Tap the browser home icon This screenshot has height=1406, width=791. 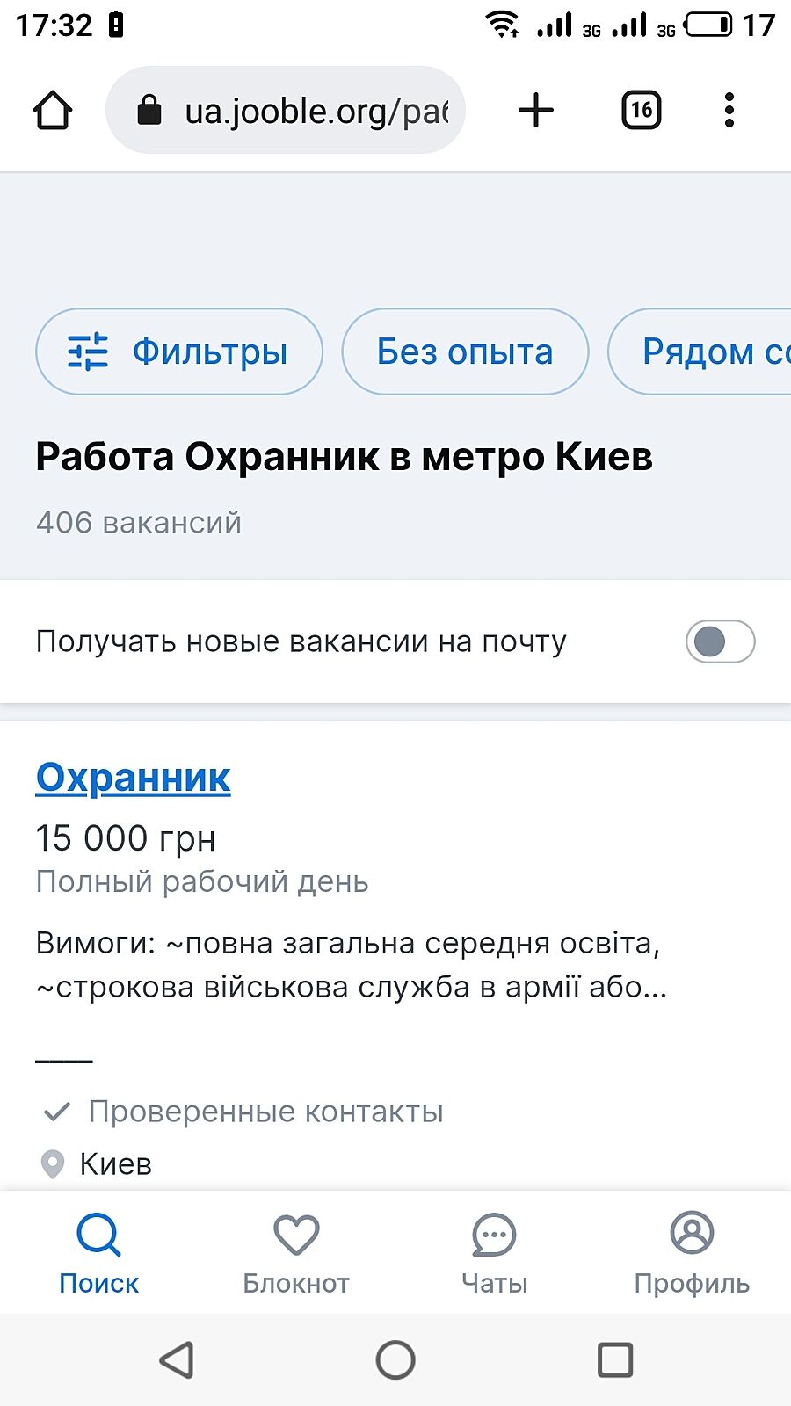coord(53,111)
